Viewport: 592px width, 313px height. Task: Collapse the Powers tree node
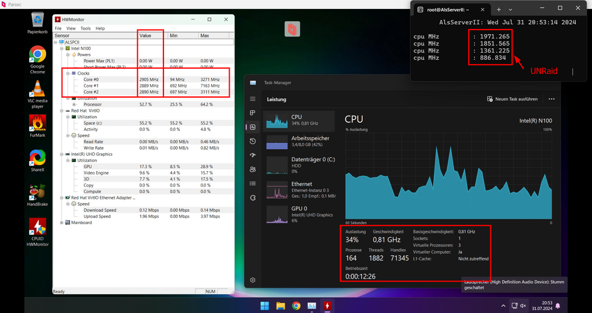pyautogui.click(x=68, y=55)
